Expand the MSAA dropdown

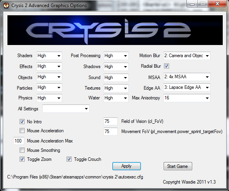[x=187, y=77]
